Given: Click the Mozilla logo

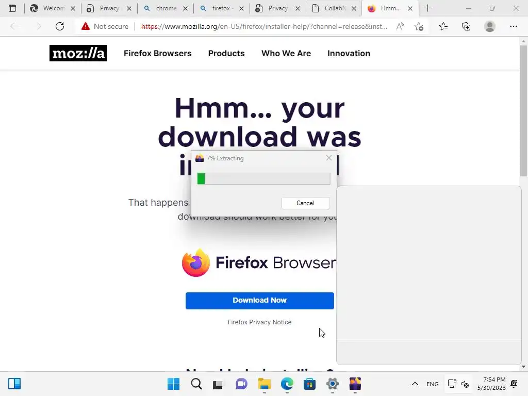Looking at the screenshot, I should point(78,53).
